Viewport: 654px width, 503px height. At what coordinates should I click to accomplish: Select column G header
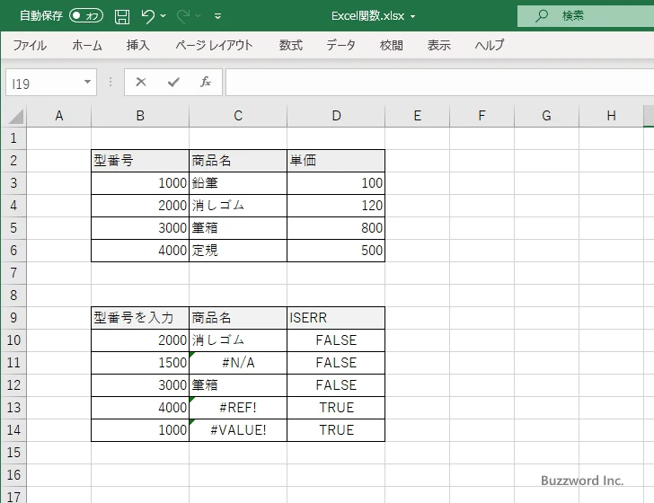pyautogui.click(x=547, y=116)
